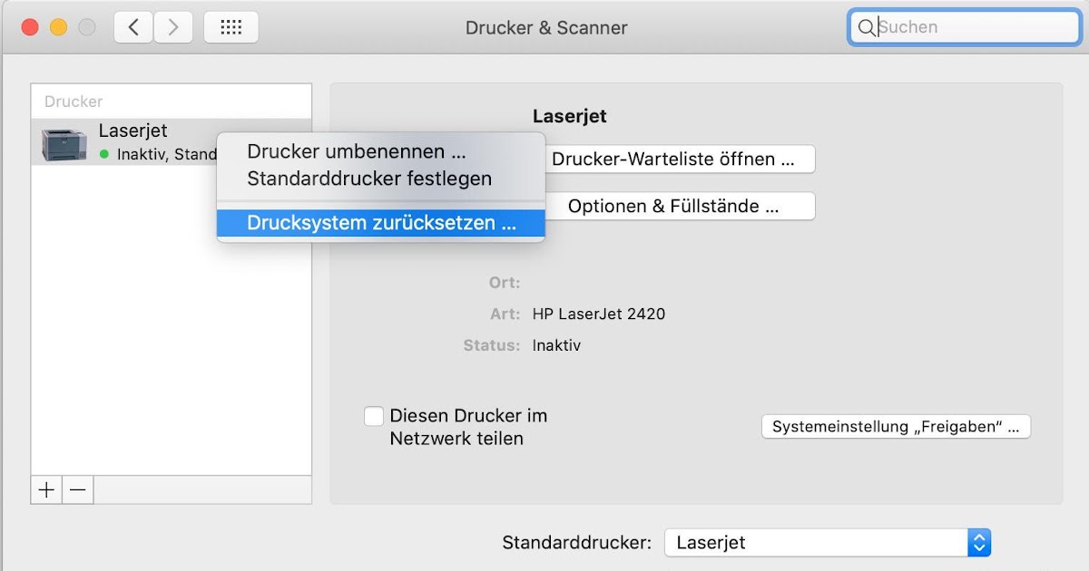
Task: Enable 'Diesen Drucker im Netzwerk teilen' checkbox
Action: click(x=373, y=416)
